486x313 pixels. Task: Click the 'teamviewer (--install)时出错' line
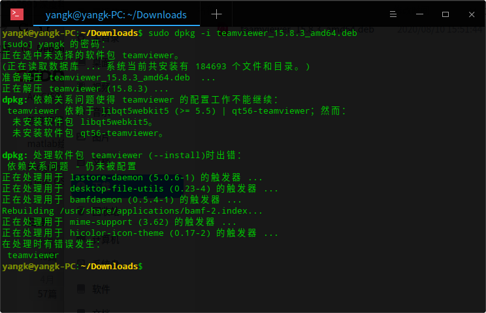(x=121, y=156)
